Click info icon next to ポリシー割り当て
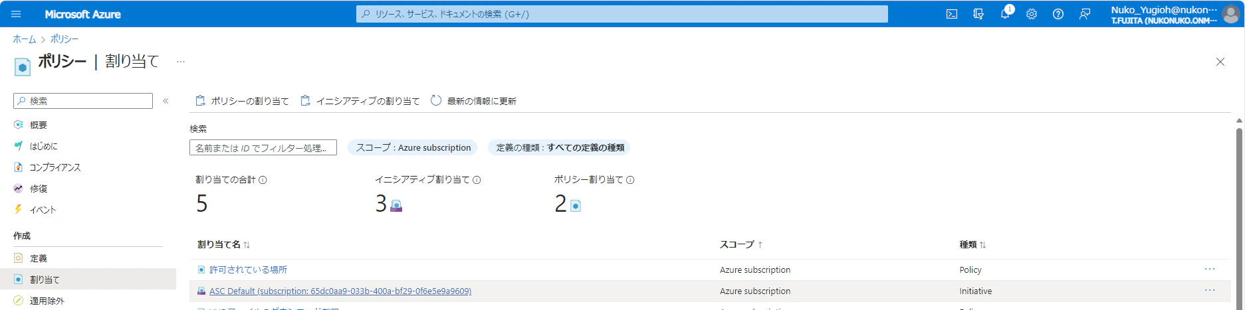 pos(630,180)
